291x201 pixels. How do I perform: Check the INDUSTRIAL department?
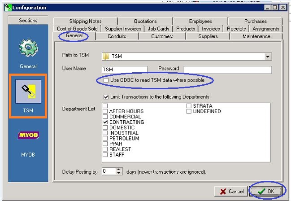tap(105, 133)
